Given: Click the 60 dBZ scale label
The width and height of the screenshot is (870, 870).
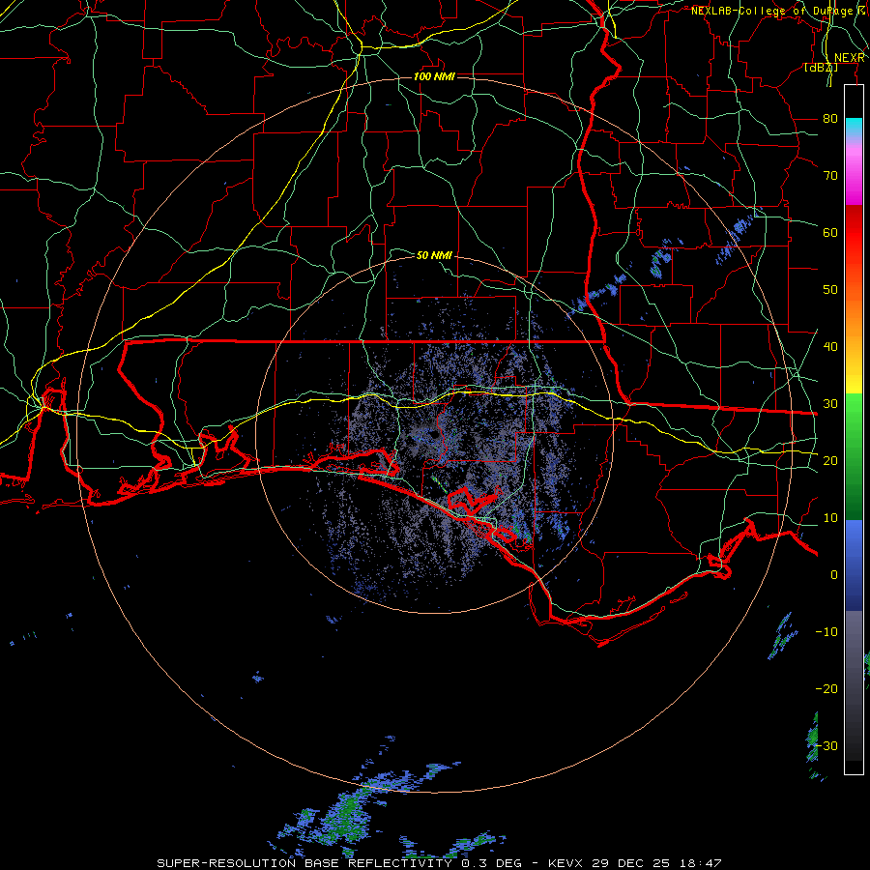Looking at the screenshot, I should click(830, 232).
